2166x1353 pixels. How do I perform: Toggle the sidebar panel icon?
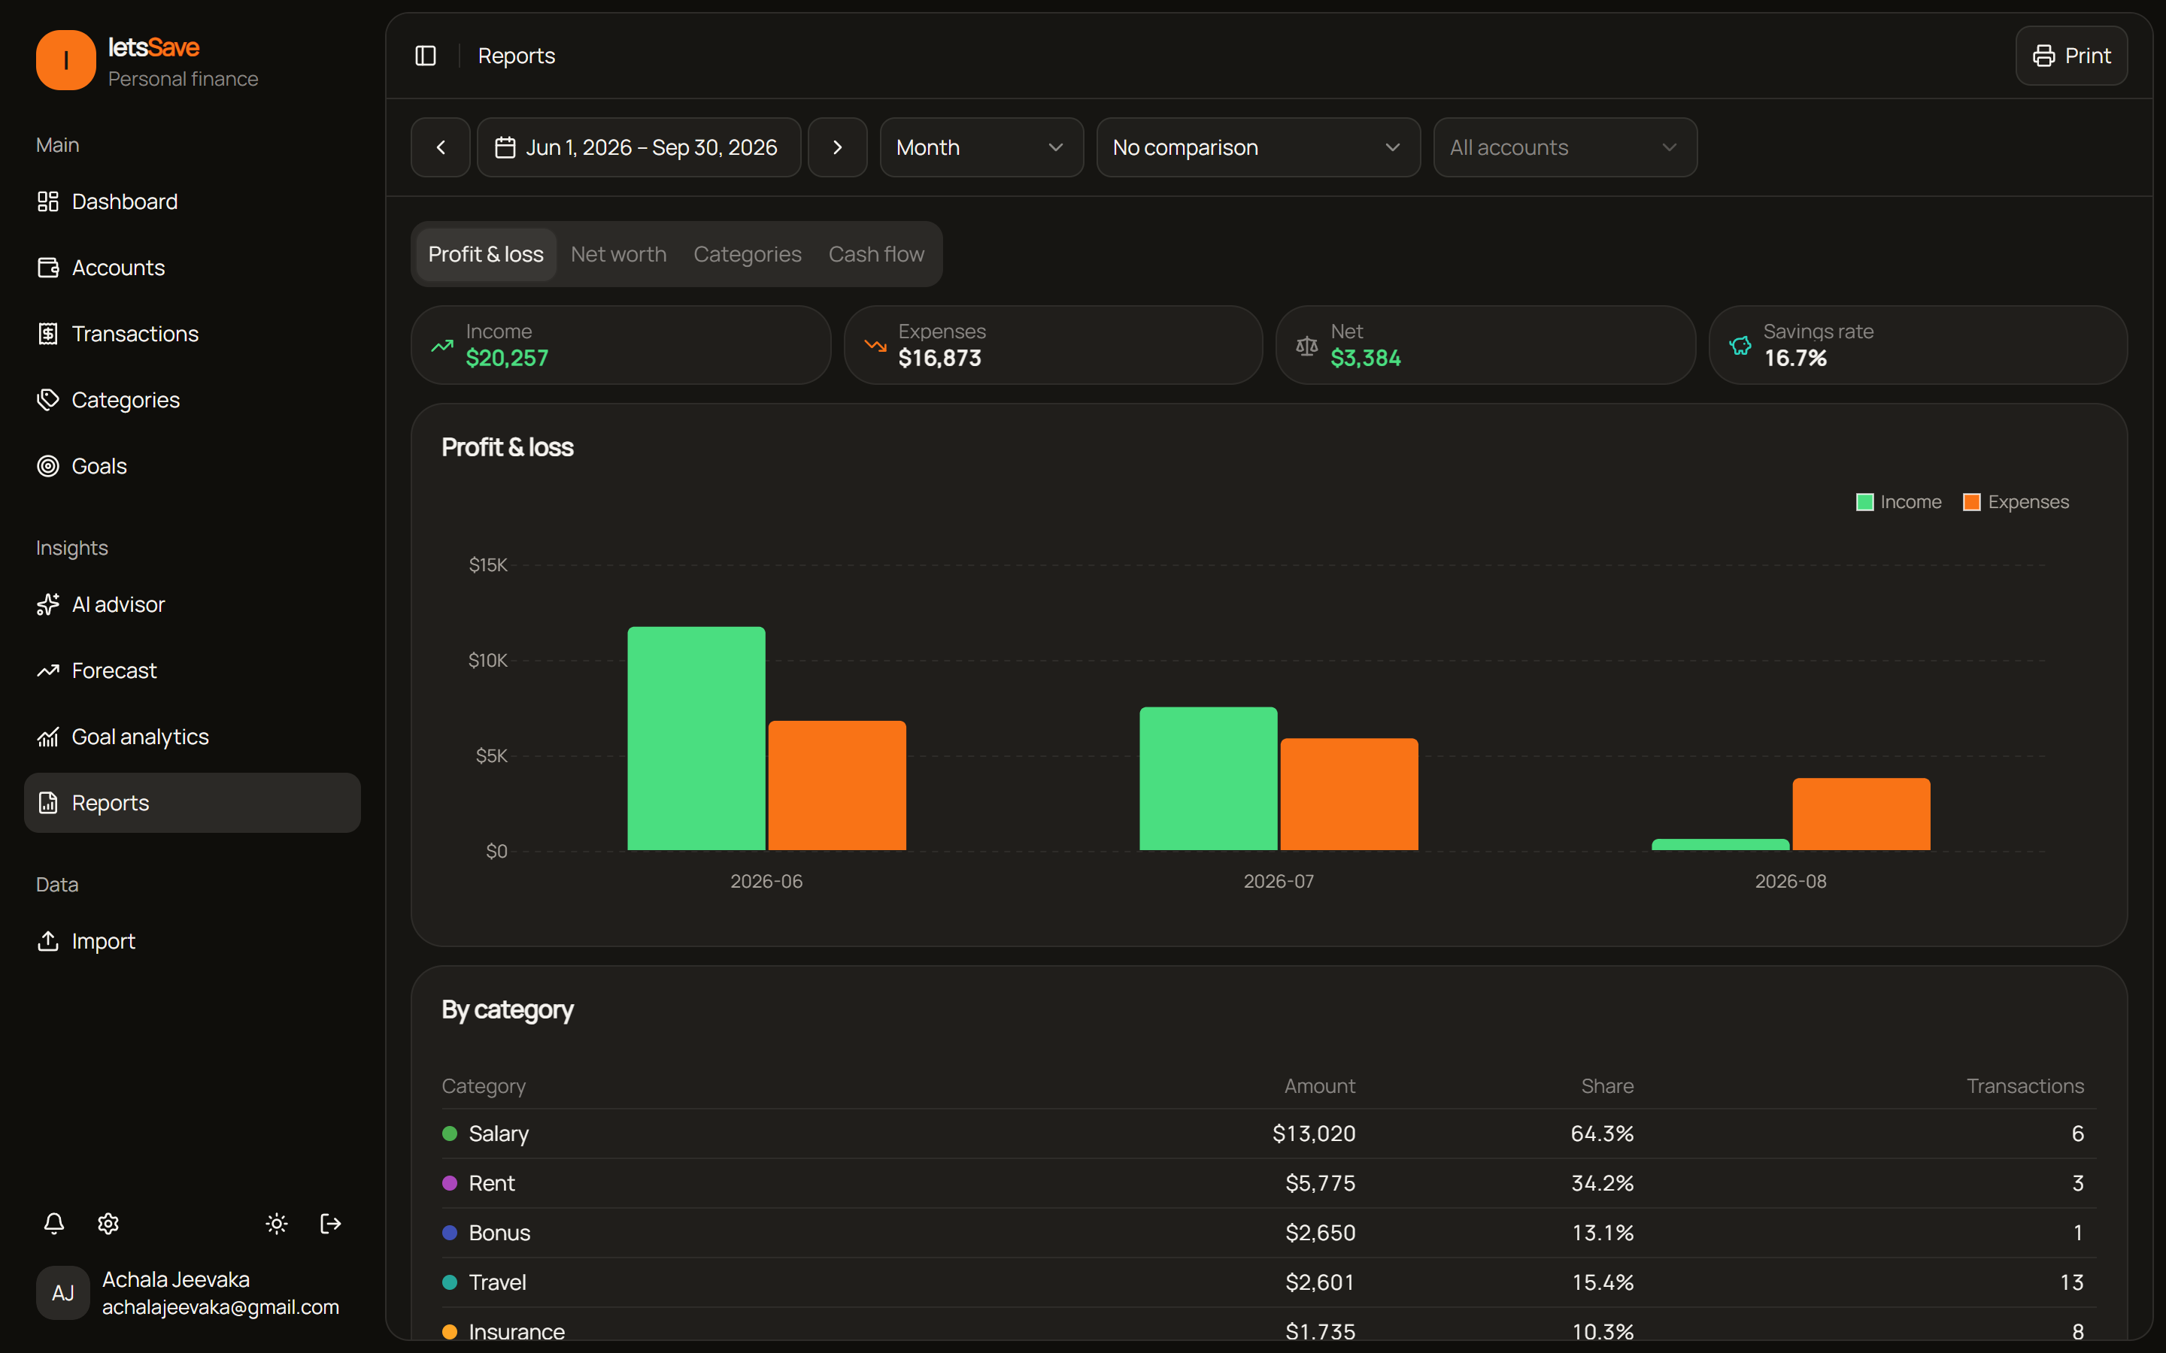pyautogui.click(x=426, y=56)
